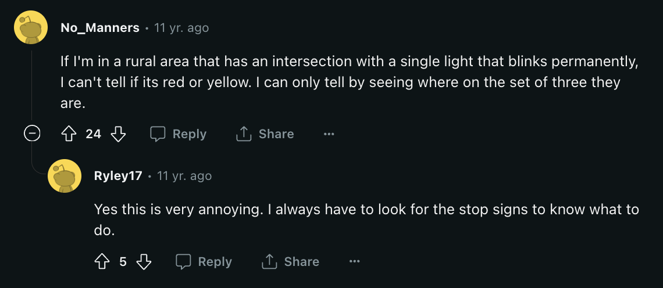Click the vertical thread line below No_Manners' avatar
Image resolution: width=663 pixels, height=288 pixels.
[x=32, y=85]
